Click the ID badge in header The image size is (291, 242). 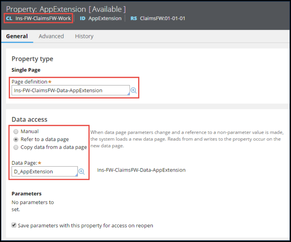click(x=82, y=19)
